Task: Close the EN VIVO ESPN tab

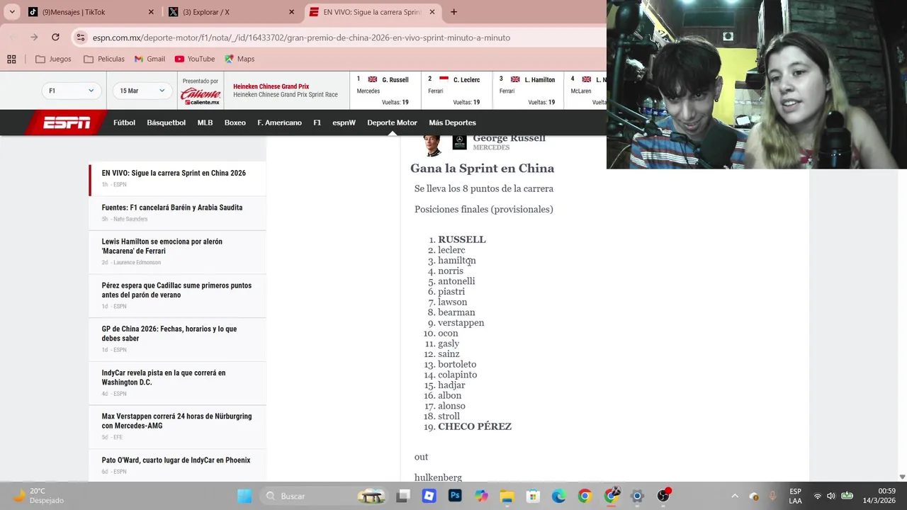Action: click(432, 11)
